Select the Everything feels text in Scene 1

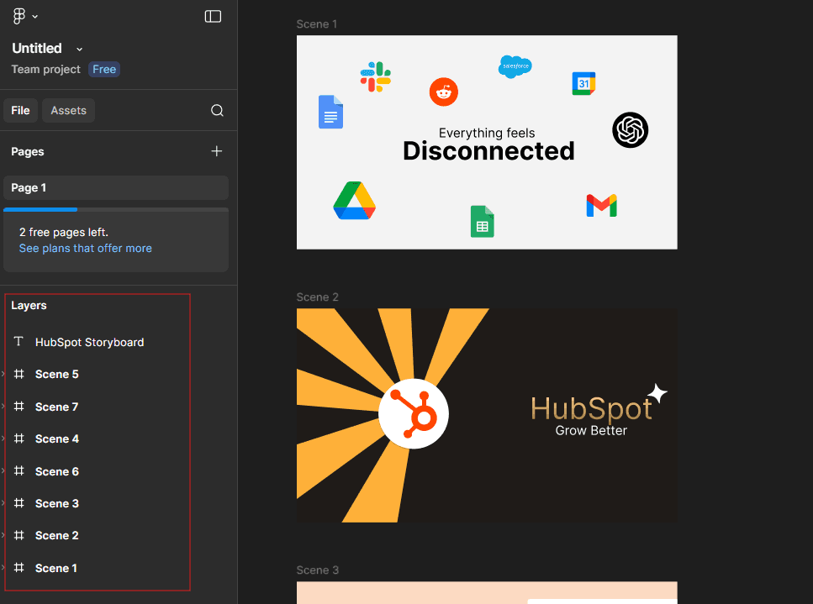pyautogui.click(x=487, y=133)
